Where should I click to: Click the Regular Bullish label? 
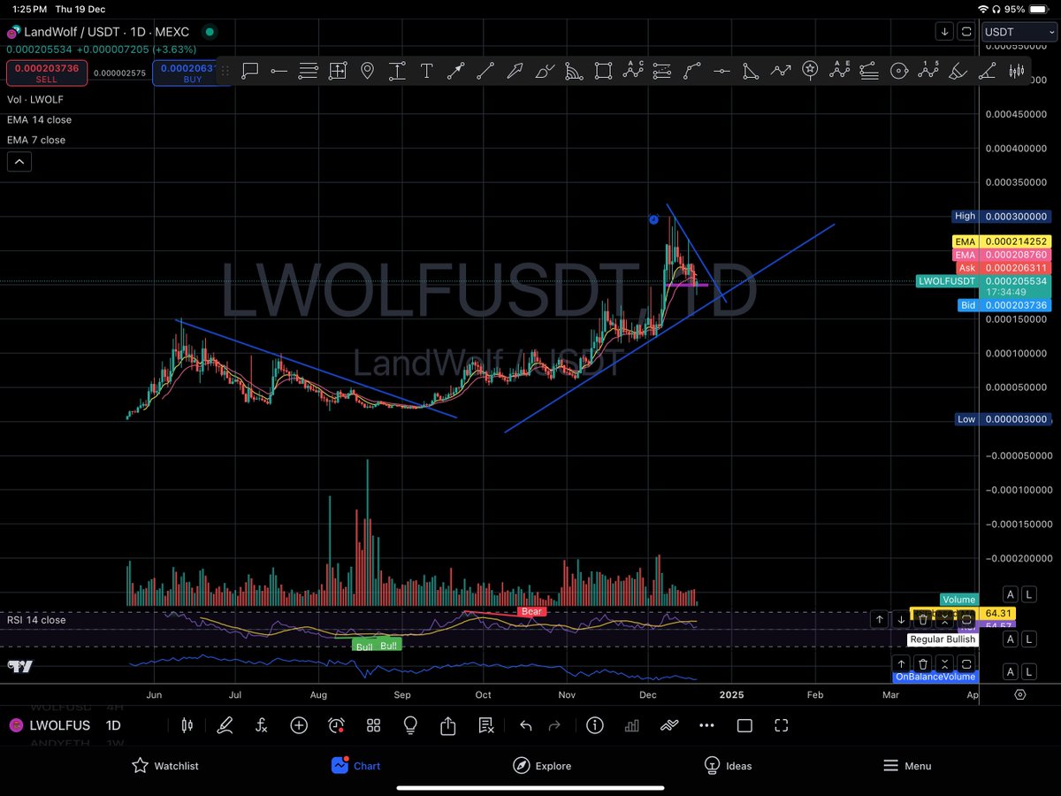coord(943,639)
